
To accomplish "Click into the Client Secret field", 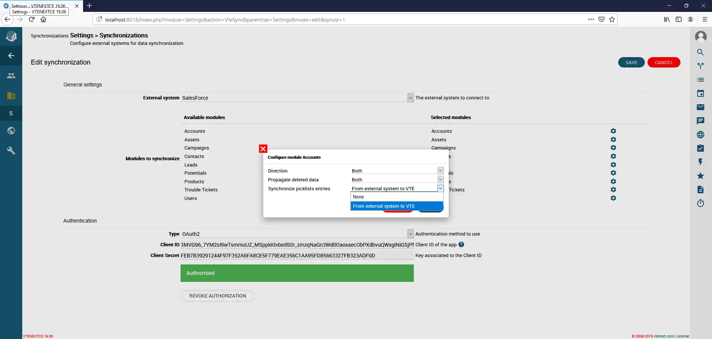I will pyautogui.click(x=297, y=256).
